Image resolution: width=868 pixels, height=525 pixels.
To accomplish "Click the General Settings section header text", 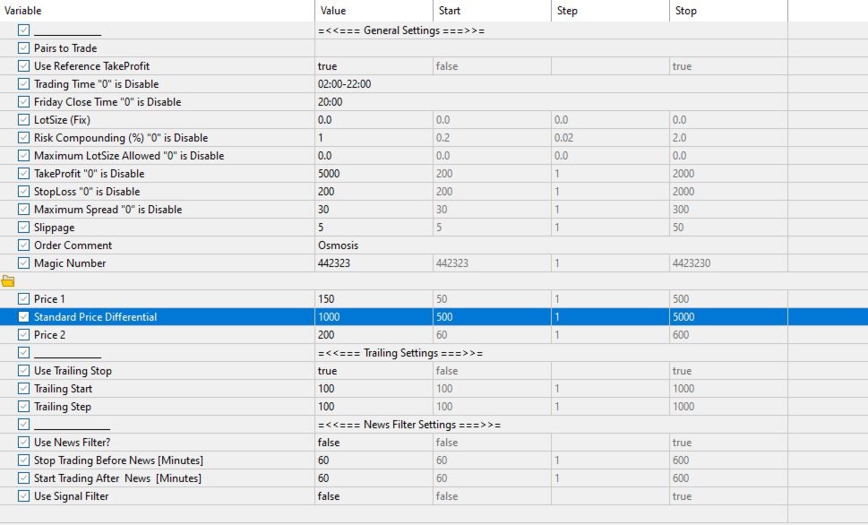I will click(x=401, y=30).
